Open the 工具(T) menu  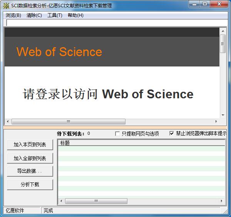[55, 15]
